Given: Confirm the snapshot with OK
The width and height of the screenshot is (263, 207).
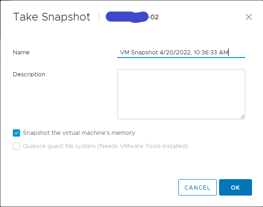Looking at the screenshot, I should point(235,187).
